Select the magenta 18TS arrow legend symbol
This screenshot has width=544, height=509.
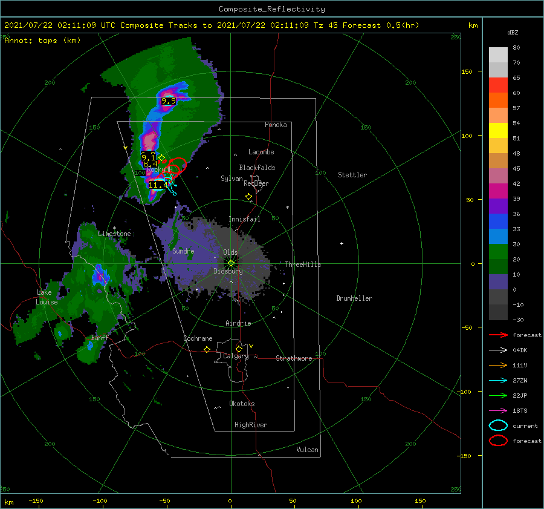(x=498, y=411)
